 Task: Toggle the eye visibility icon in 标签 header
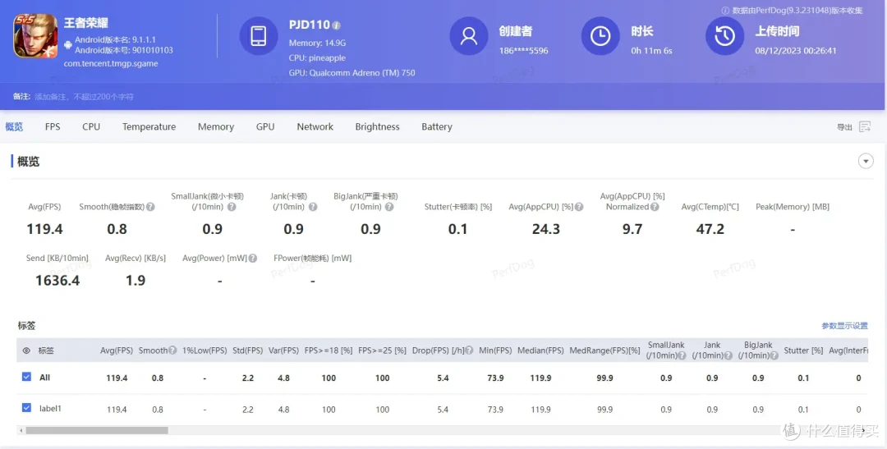coord(26,350)
